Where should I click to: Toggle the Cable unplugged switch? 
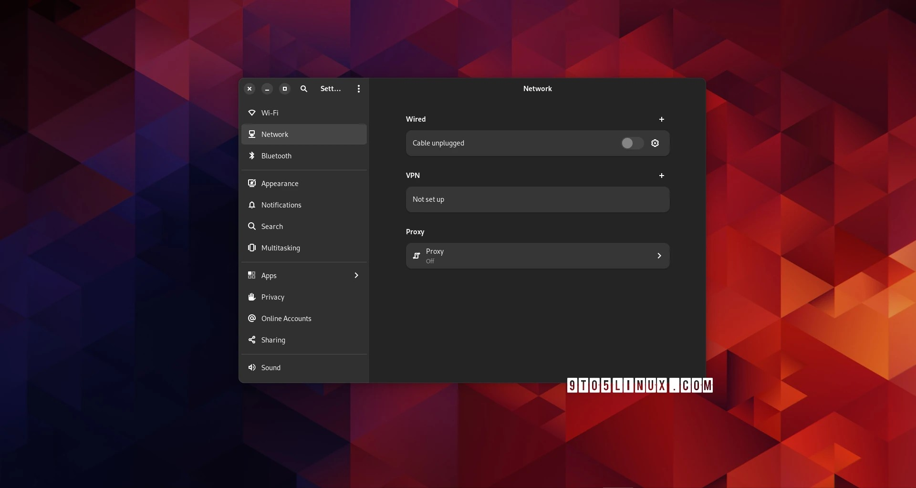[631, 143]
